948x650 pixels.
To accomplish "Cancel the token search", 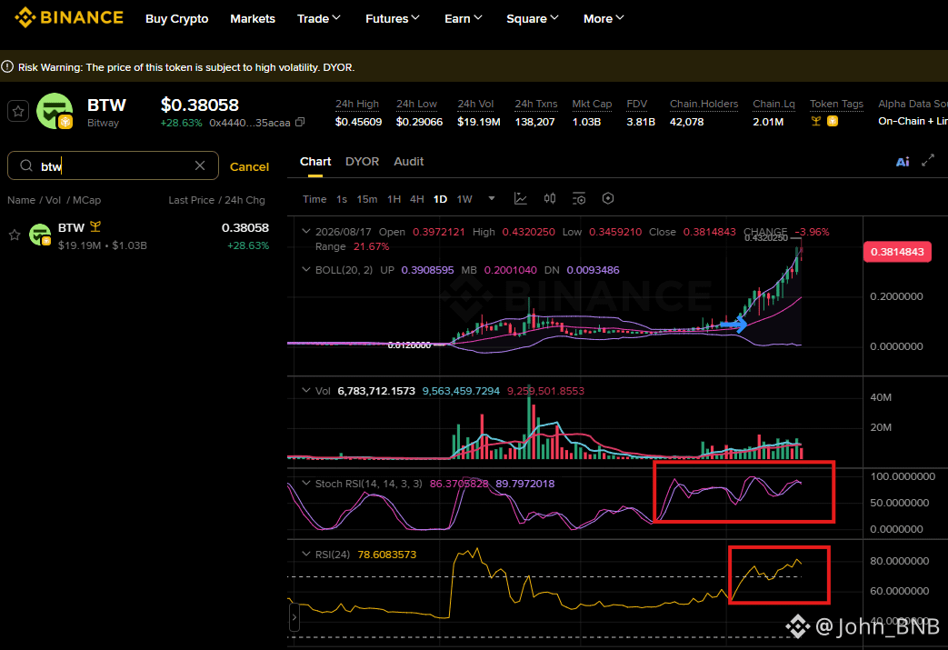I will coord(249,166).
